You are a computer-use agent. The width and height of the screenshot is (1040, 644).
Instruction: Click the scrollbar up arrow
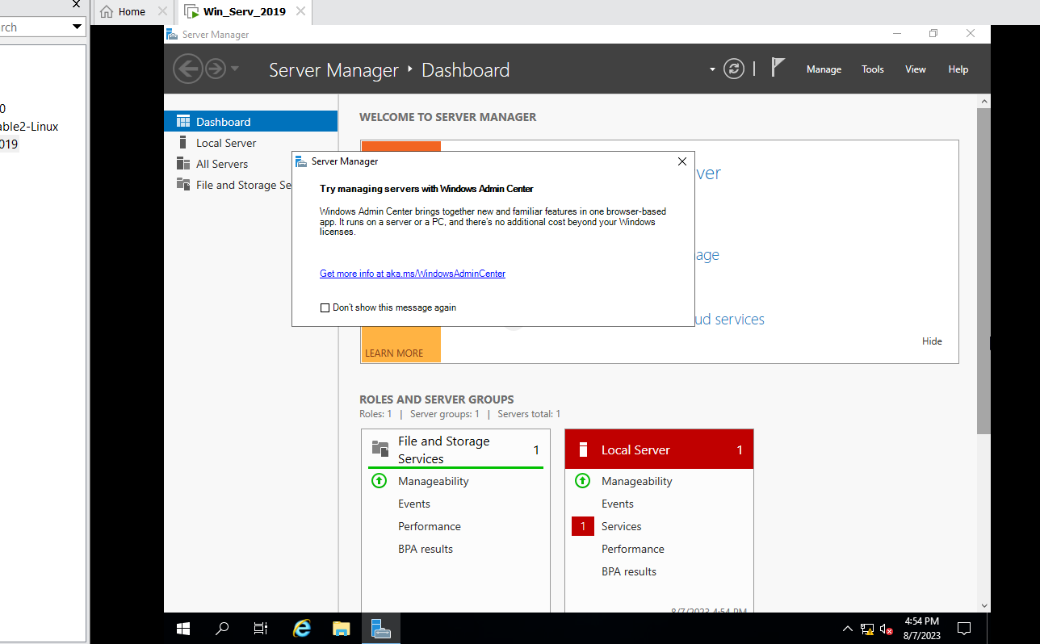coord(983,101)
